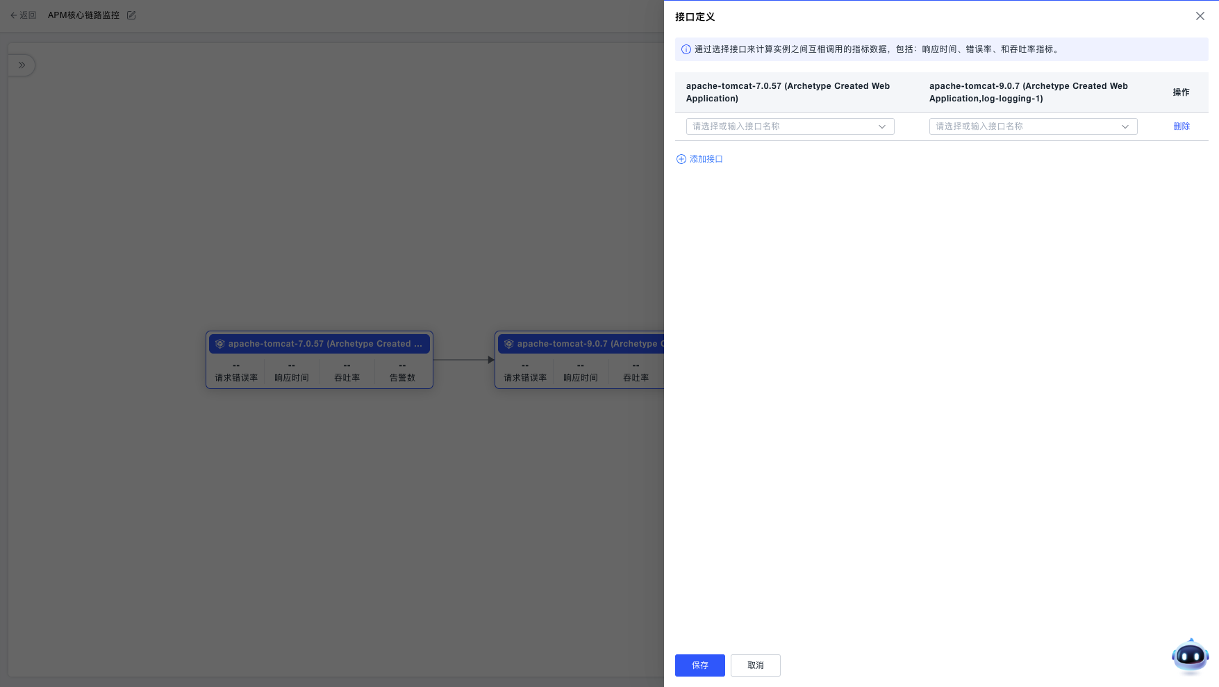Close the 接口定义 panel

point(1200,16)
